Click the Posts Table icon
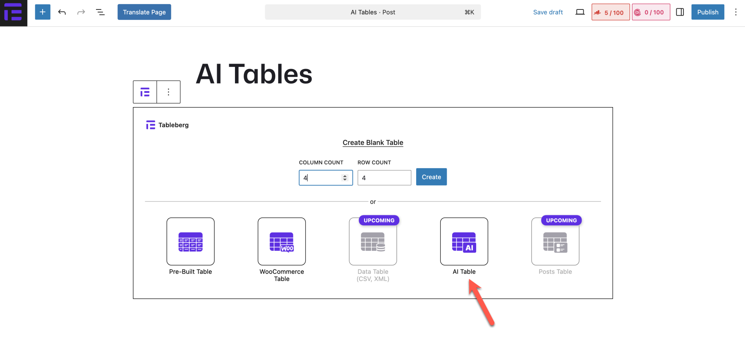Viewport: 745px width, 355px height. pos(555,241)
